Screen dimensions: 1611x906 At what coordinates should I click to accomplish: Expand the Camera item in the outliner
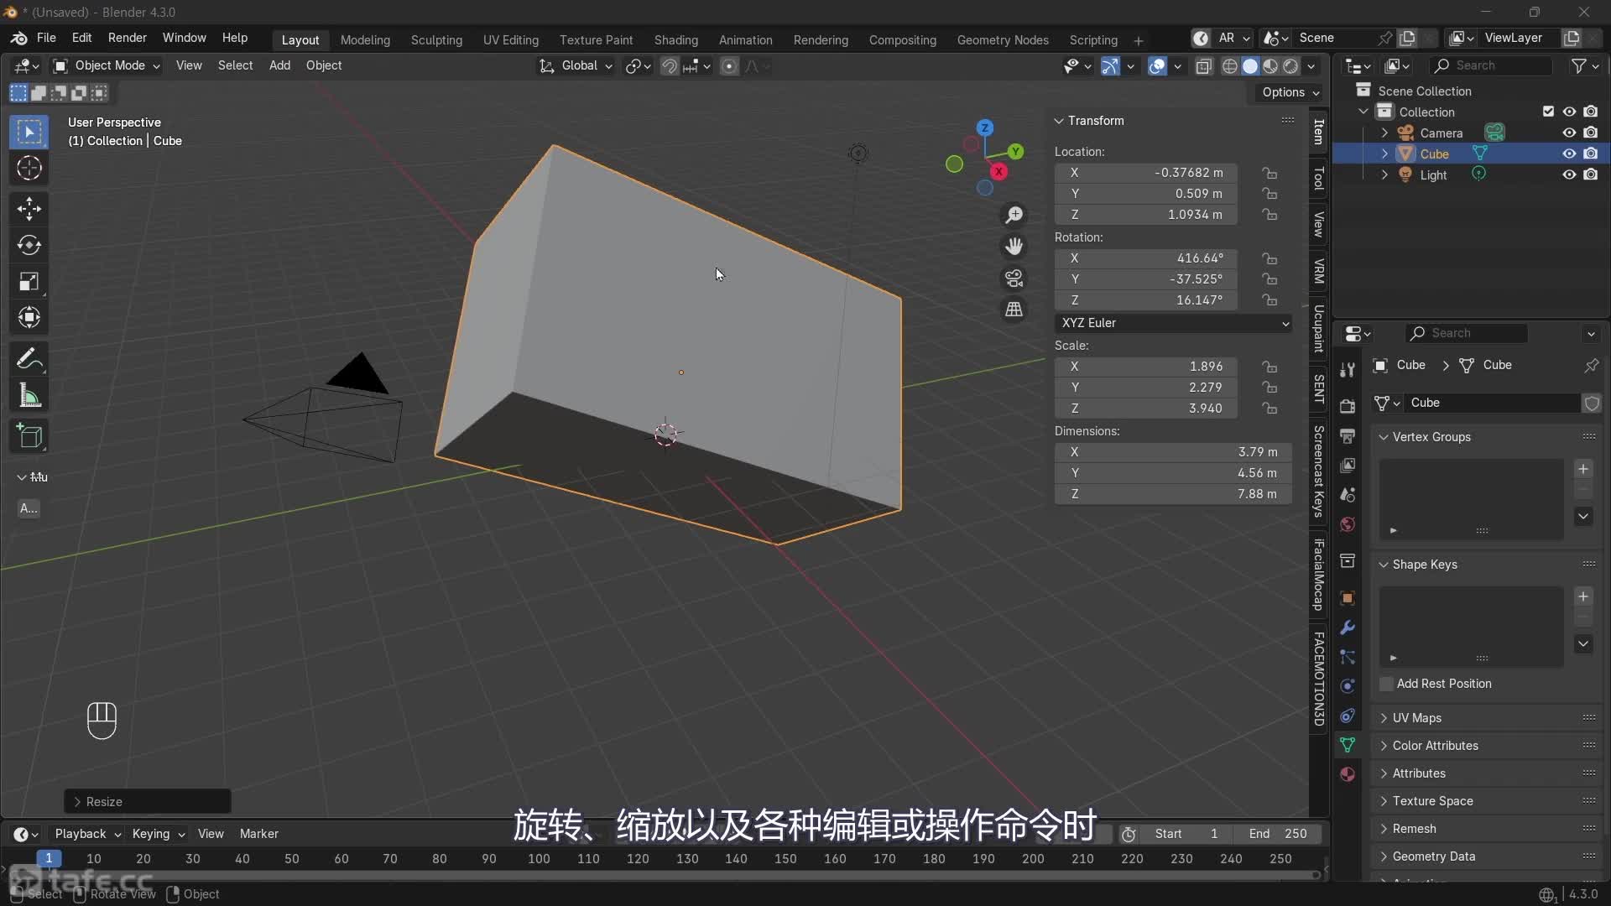pos(1386,133)
